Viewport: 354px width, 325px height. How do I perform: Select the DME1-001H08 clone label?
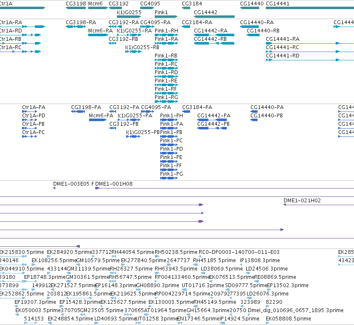pyautogui.click(x=114, y=184)
